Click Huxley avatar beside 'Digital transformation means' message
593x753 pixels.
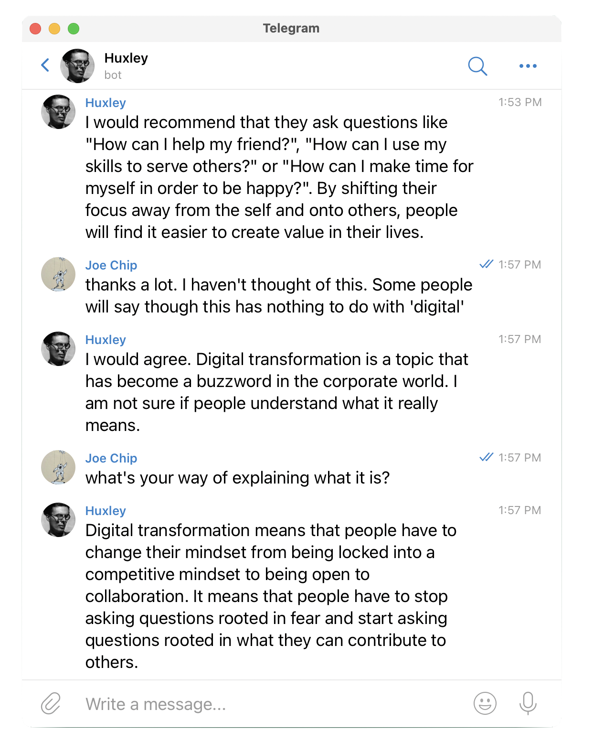(x=58, y=520)
